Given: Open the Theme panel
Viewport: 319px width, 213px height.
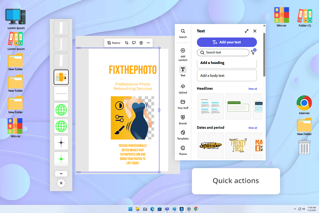Looking at the screenshot, I should [183, 151].
